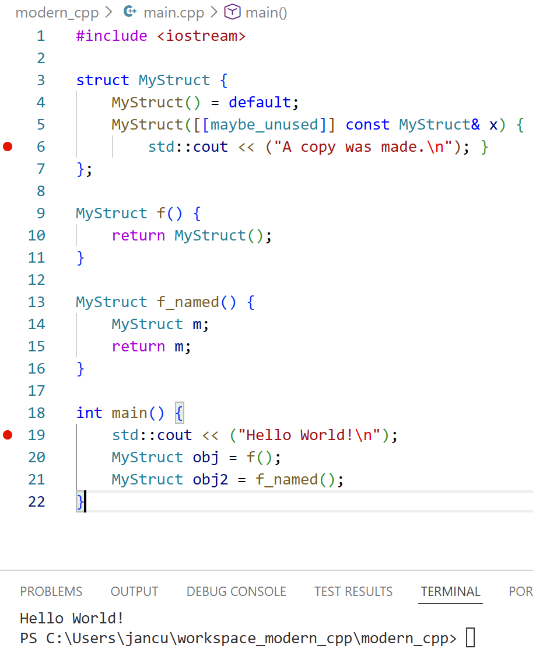The height and width of the screenshot is (659, 550).
Task: Click 'obj2' variable on line 21
Action: [x=211, y=480]
